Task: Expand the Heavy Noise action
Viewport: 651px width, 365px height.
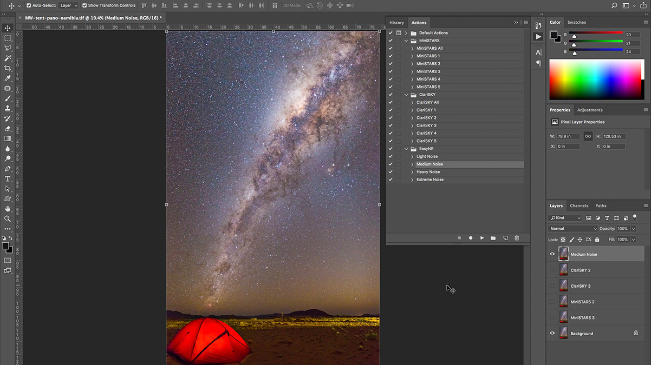Action: click(x=412, y=172)
